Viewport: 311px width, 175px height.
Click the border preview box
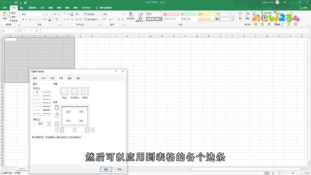75,116
